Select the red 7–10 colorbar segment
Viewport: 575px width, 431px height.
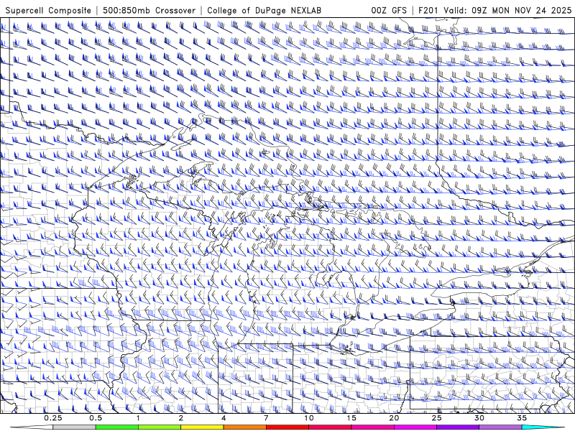pyautogui.click(x=287, y=427)
